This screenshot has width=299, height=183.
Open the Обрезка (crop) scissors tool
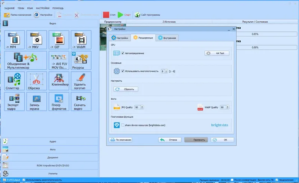(x=37, y=81)
